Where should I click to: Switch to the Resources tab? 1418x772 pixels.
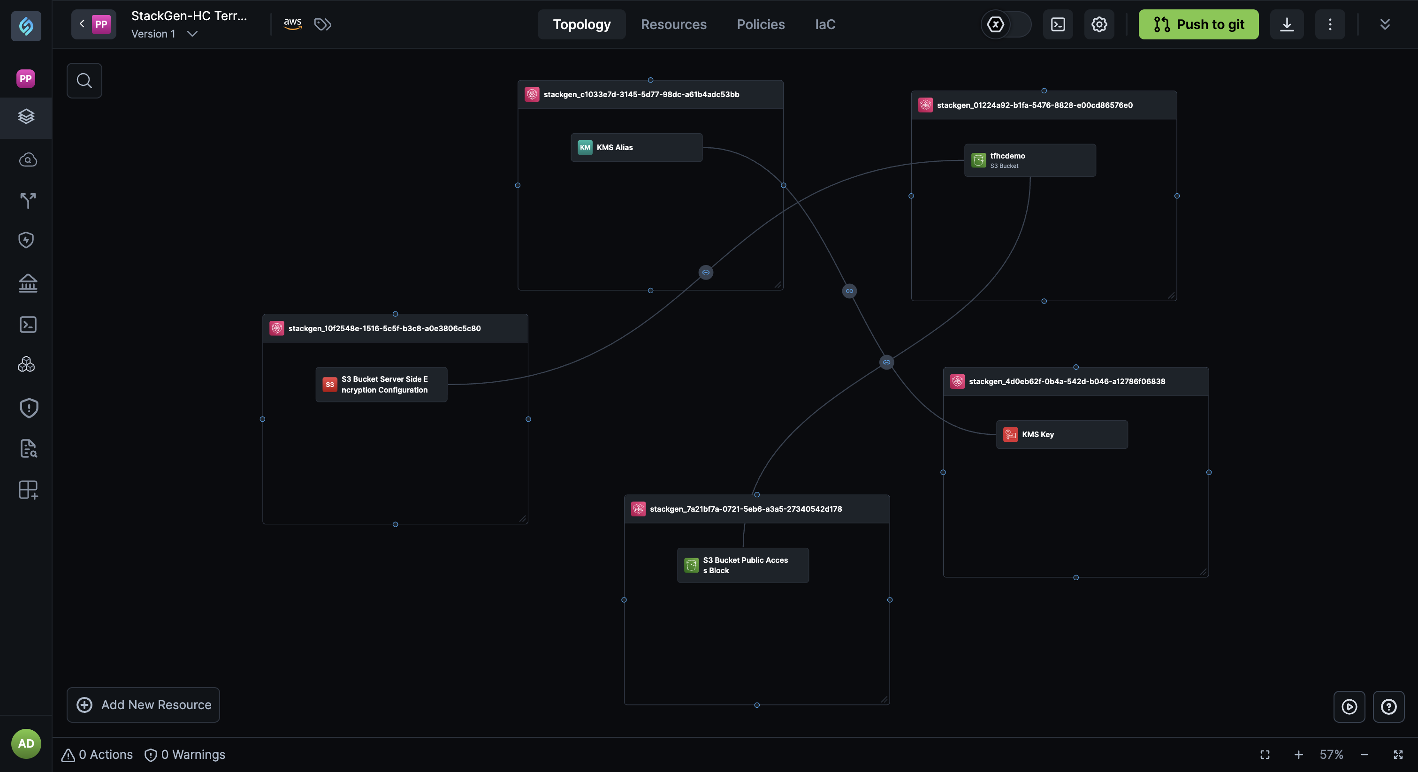pyautogui.click(x=673, y=24)
